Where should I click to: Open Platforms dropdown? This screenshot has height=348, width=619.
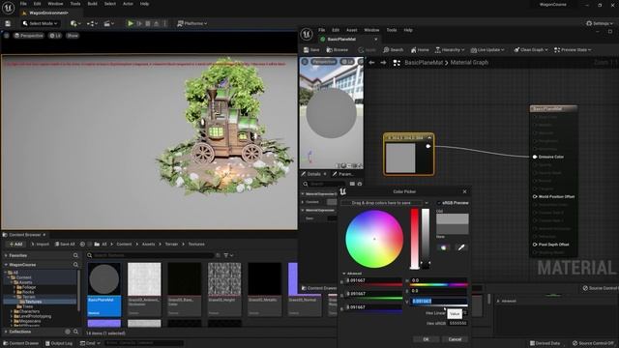(x=192, y=23)
